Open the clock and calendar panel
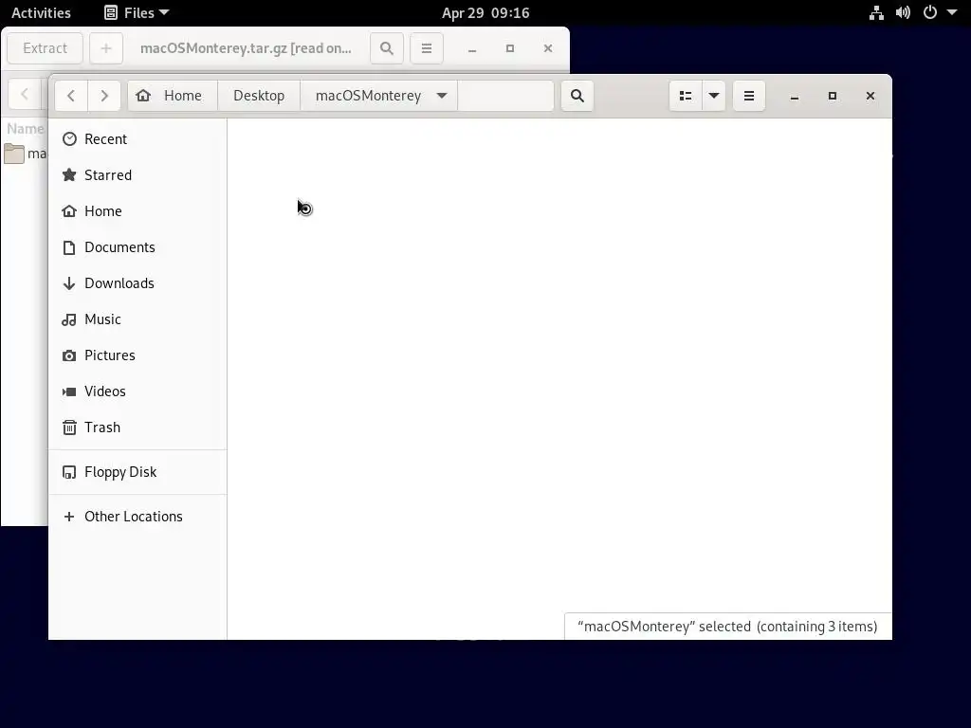The width and height of the screenshot is (971, 728). (485, 12)
